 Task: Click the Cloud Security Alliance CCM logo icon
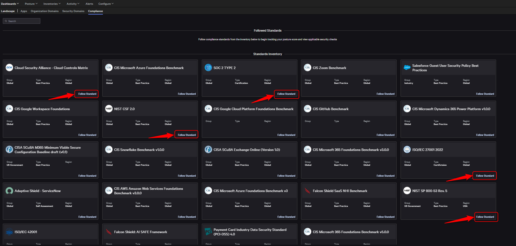9,67
